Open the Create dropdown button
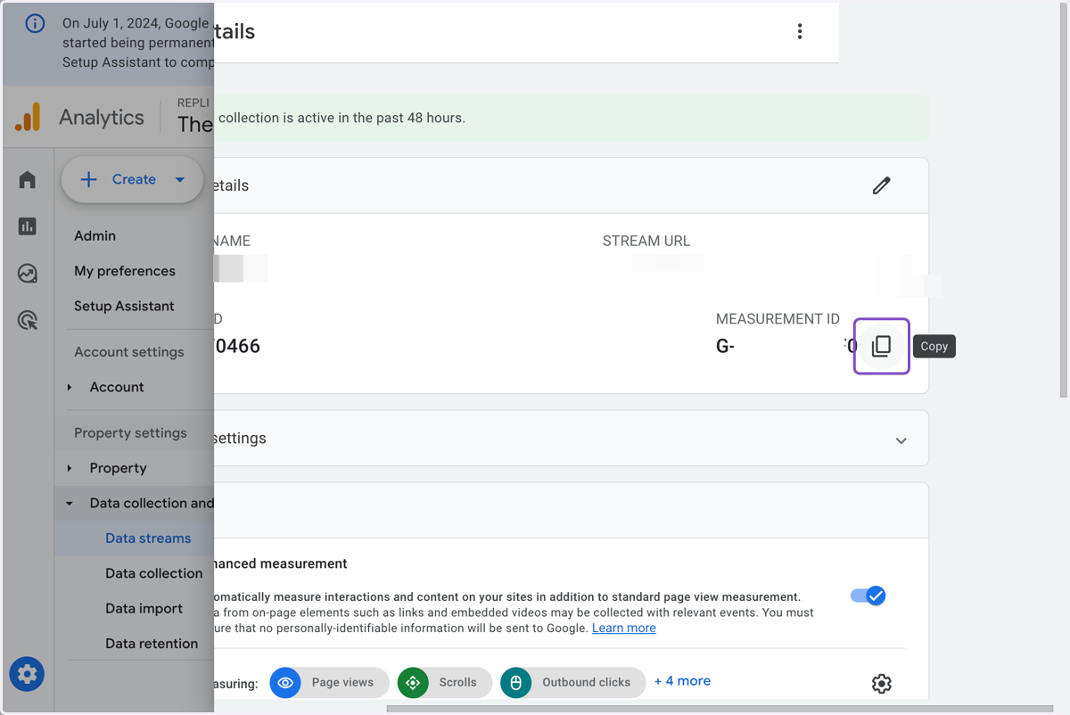The width and height of the screenshot is (1070, 715). point(133,179)
